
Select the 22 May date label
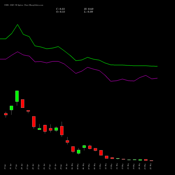click(150, 166)
